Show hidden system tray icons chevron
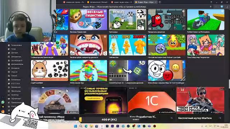 pyautogui.click(x=202, y=126)
